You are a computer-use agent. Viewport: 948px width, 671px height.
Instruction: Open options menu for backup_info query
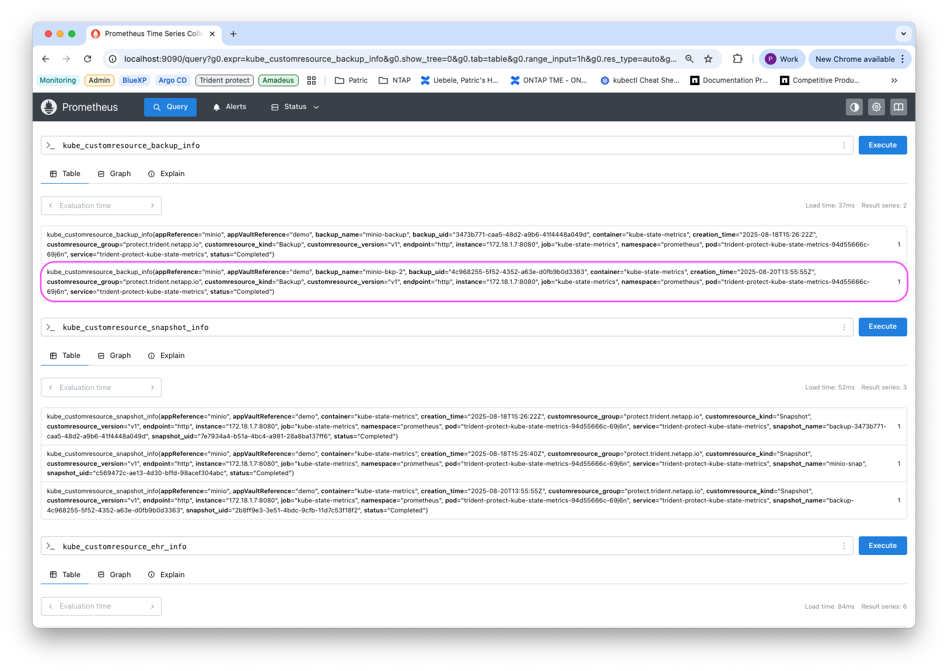tap(844, 146)
